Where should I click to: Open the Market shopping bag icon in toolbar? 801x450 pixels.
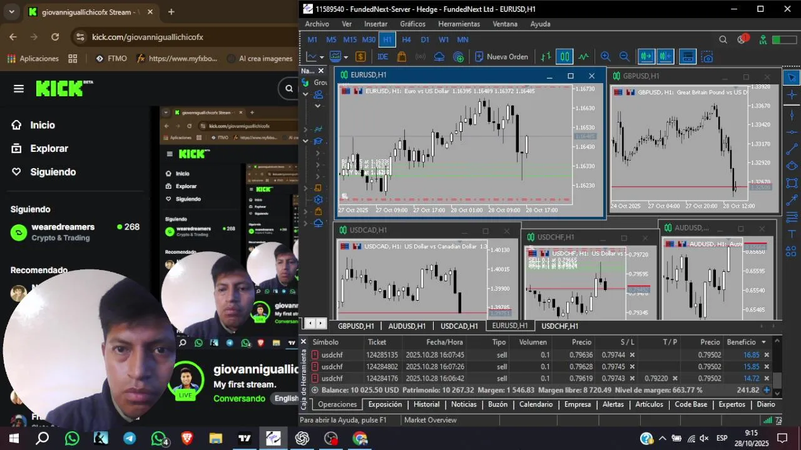click(402, 57)
